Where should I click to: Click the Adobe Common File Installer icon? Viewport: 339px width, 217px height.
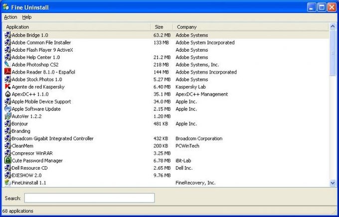coord(8,42)
